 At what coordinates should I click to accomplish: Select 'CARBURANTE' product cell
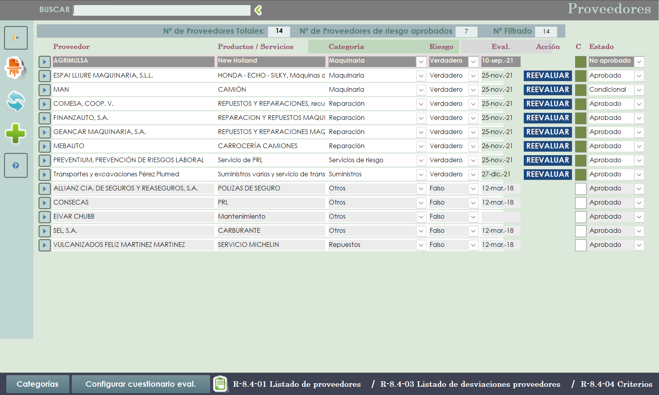point(271,231)
